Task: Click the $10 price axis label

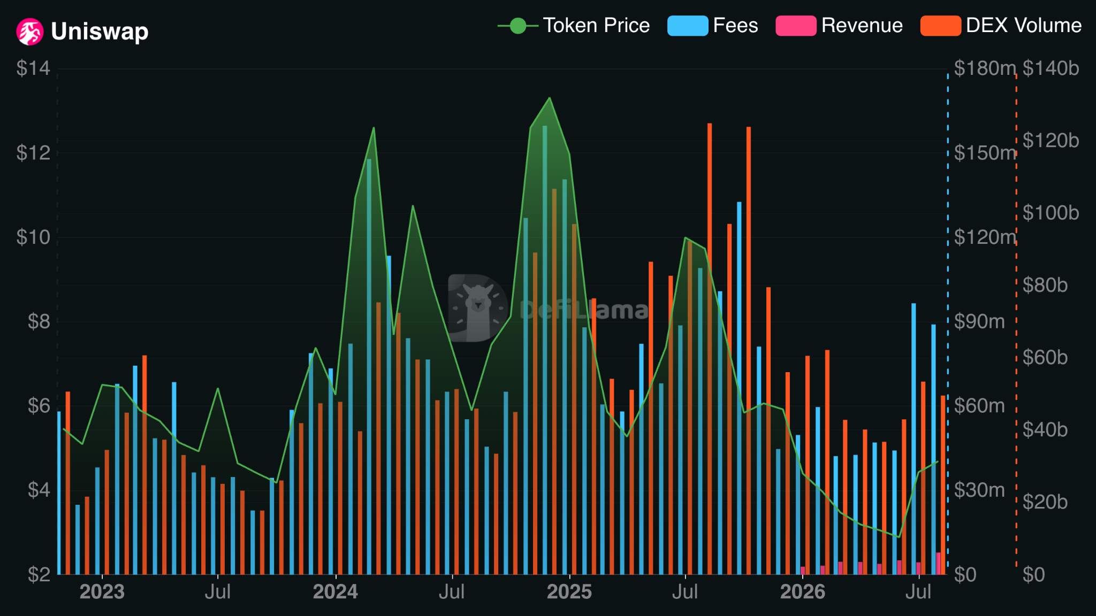Action: point(33,237)
